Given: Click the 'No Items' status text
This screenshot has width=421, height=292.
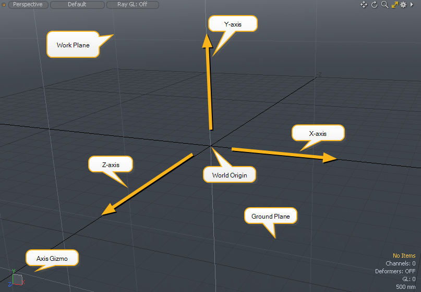Looking at the screenshot, I should click(x=404, y=256).
